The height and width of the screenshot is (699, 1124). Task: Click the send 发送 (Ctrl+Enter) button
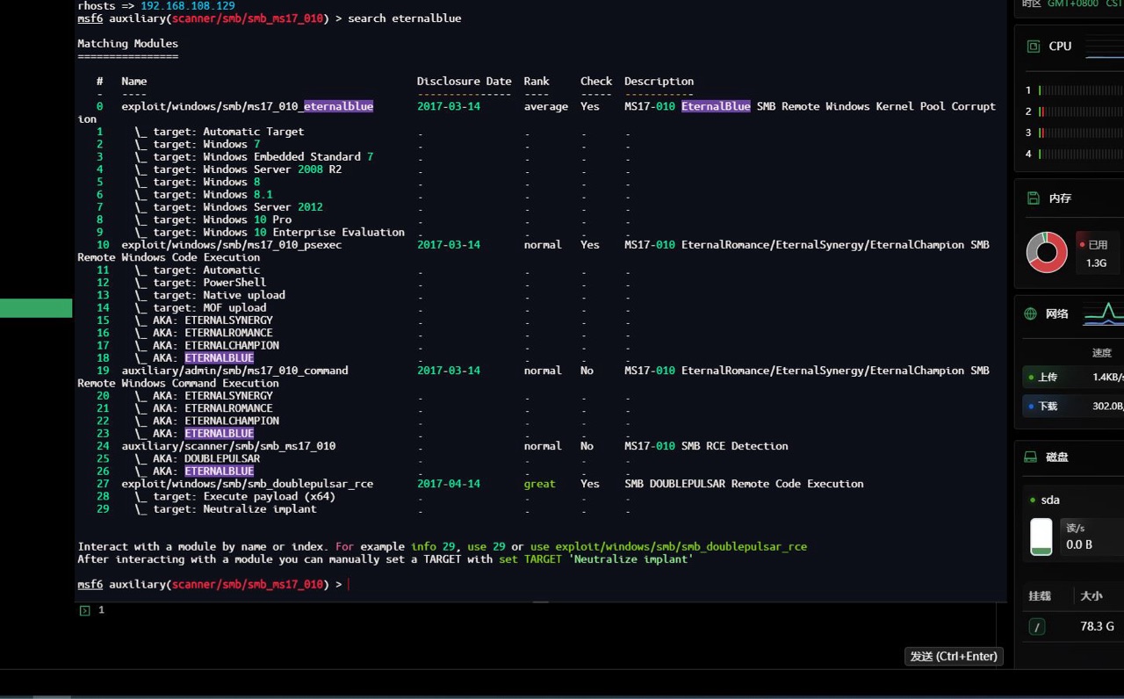pos(954,656)
